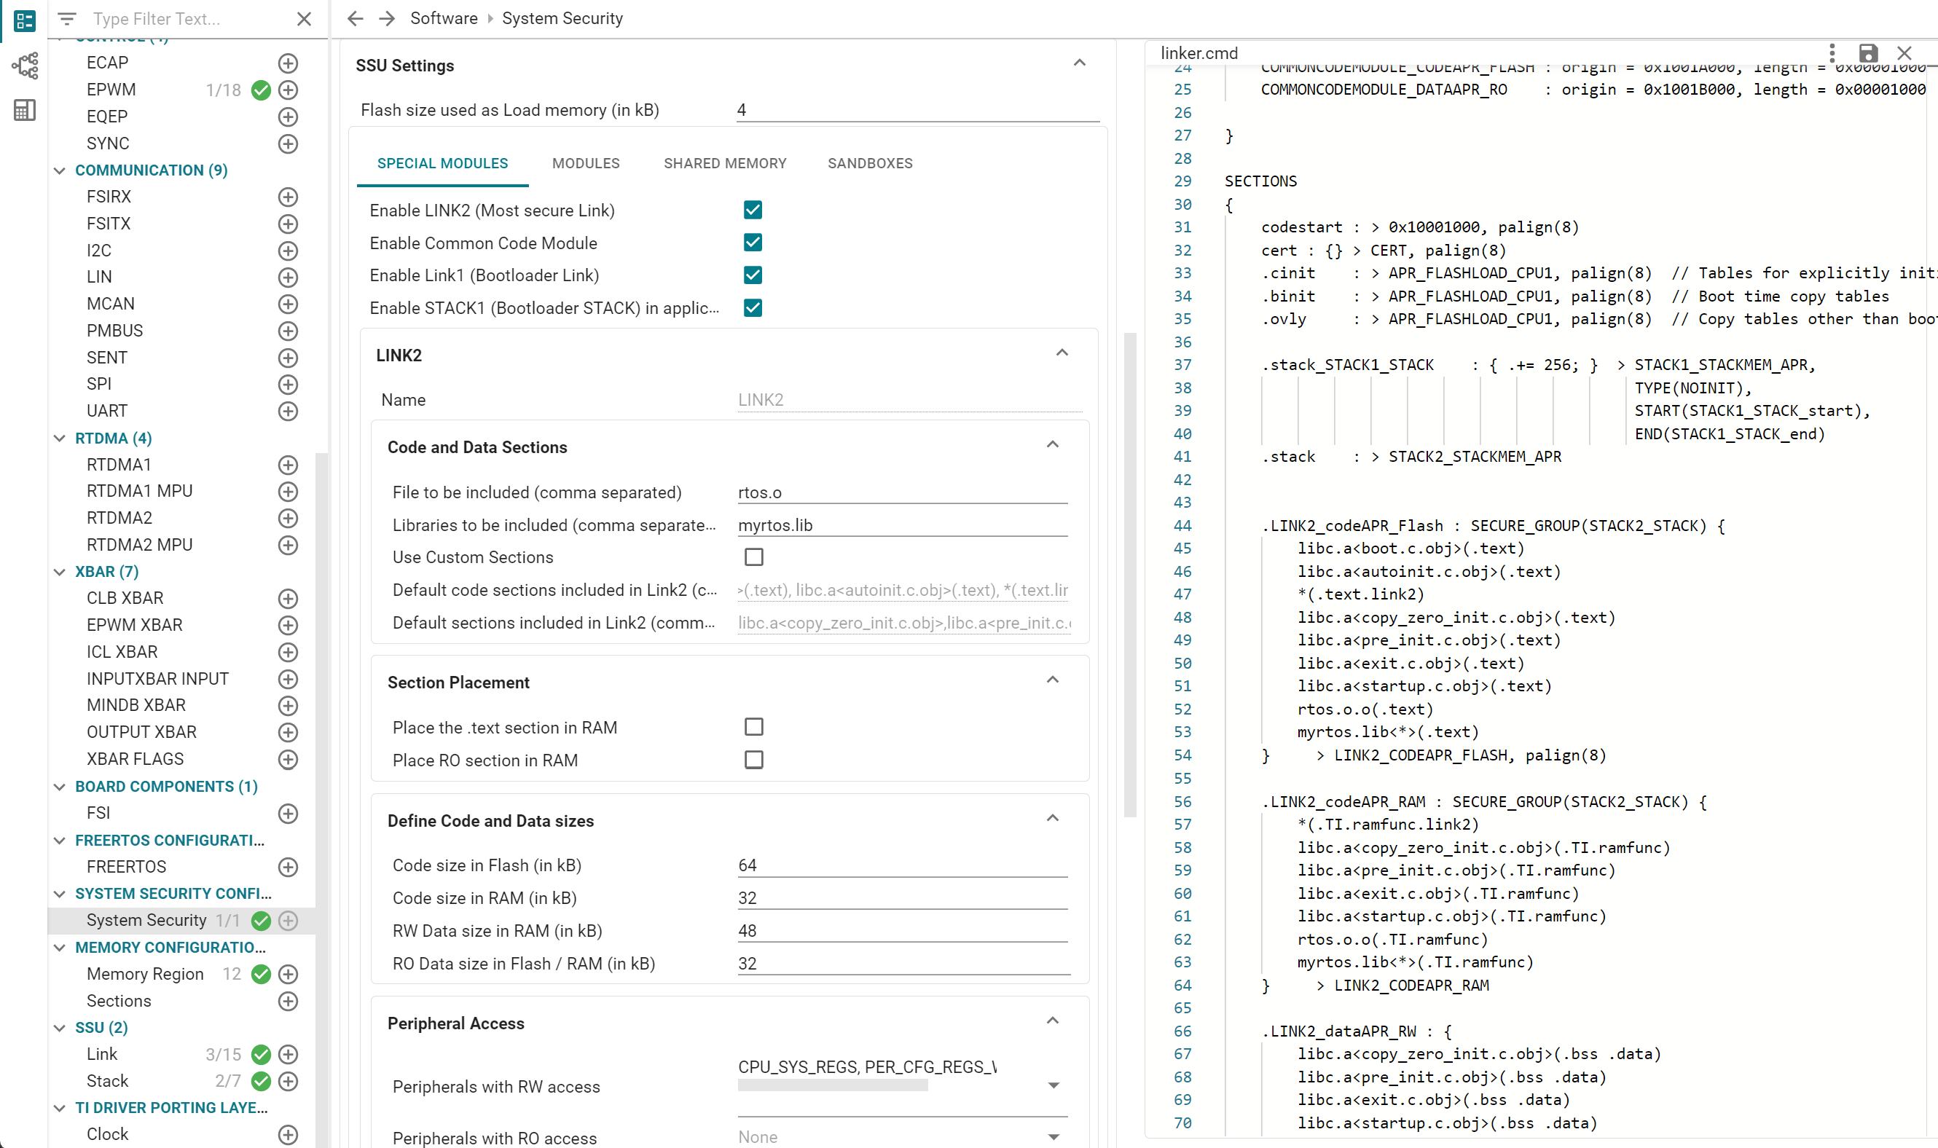Open the filter options icon beside search
Image resolution: width=1938 pixels, height=1148 pixels.
pos(67,18)
